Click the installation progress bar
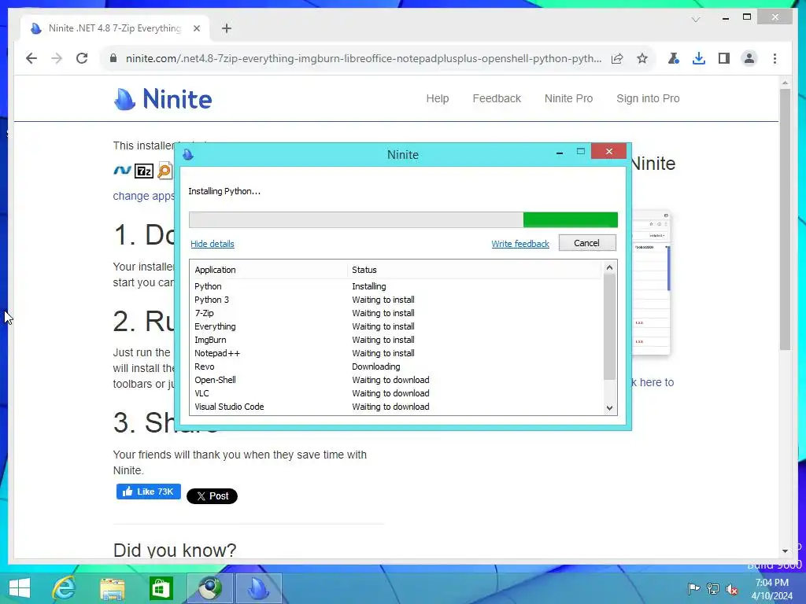This screenshot has width=806, height=604. pyautogui.click(x=403, y=220)
